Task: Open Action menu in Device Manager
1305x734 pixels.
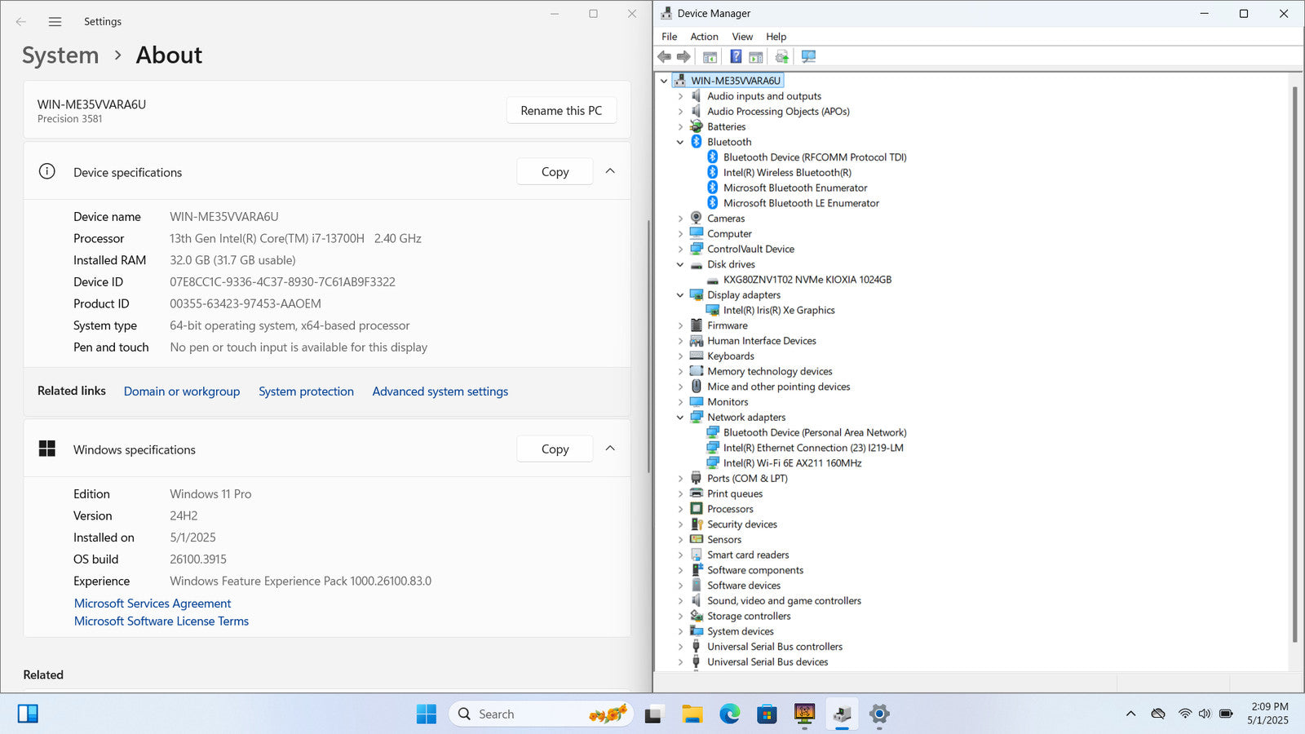Action: 704,37
